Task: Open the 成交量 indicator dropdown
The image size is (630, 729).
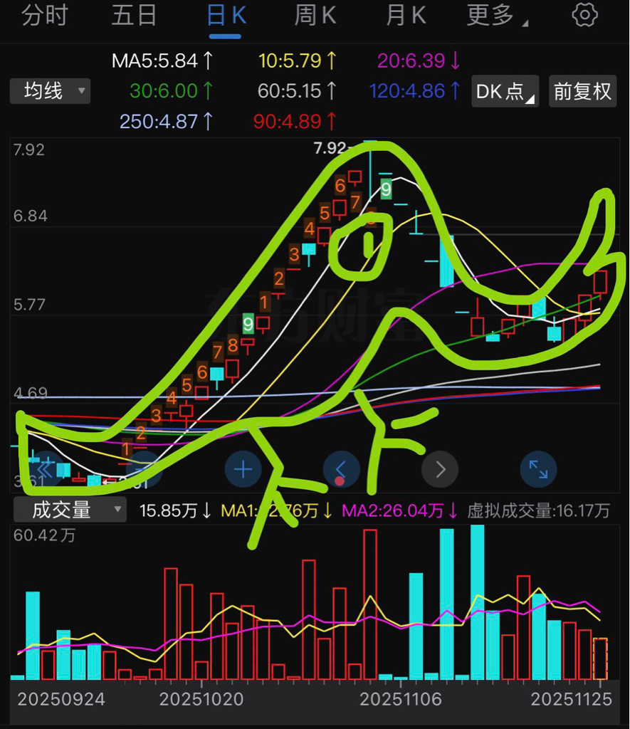Action: coord(70,510)
